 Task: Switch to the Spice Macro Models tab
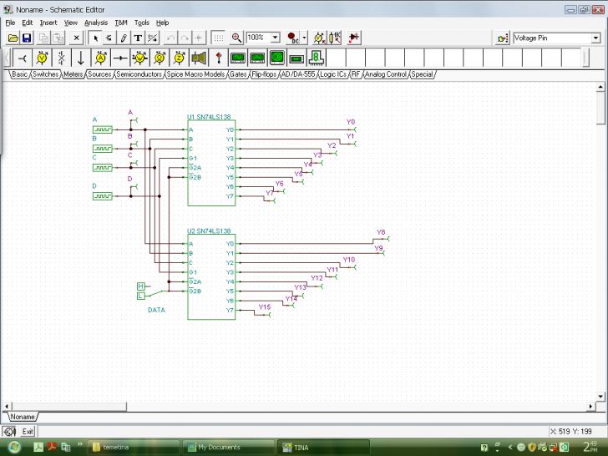[x=195, y=74]
